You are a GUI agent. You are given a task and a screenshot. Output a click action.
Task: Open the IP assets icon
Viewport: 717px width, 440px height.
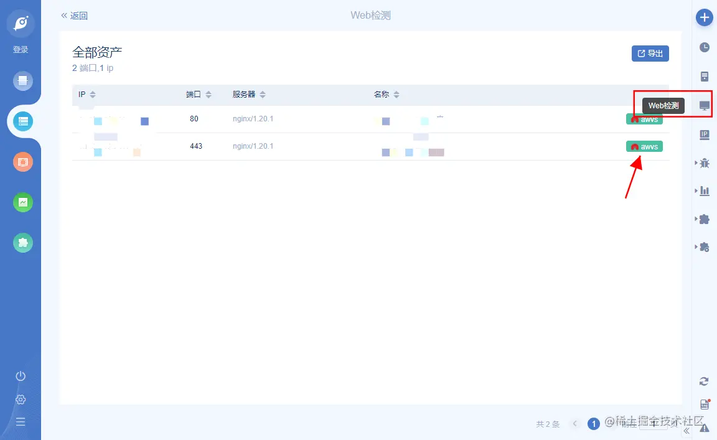[x=705, y=134]
